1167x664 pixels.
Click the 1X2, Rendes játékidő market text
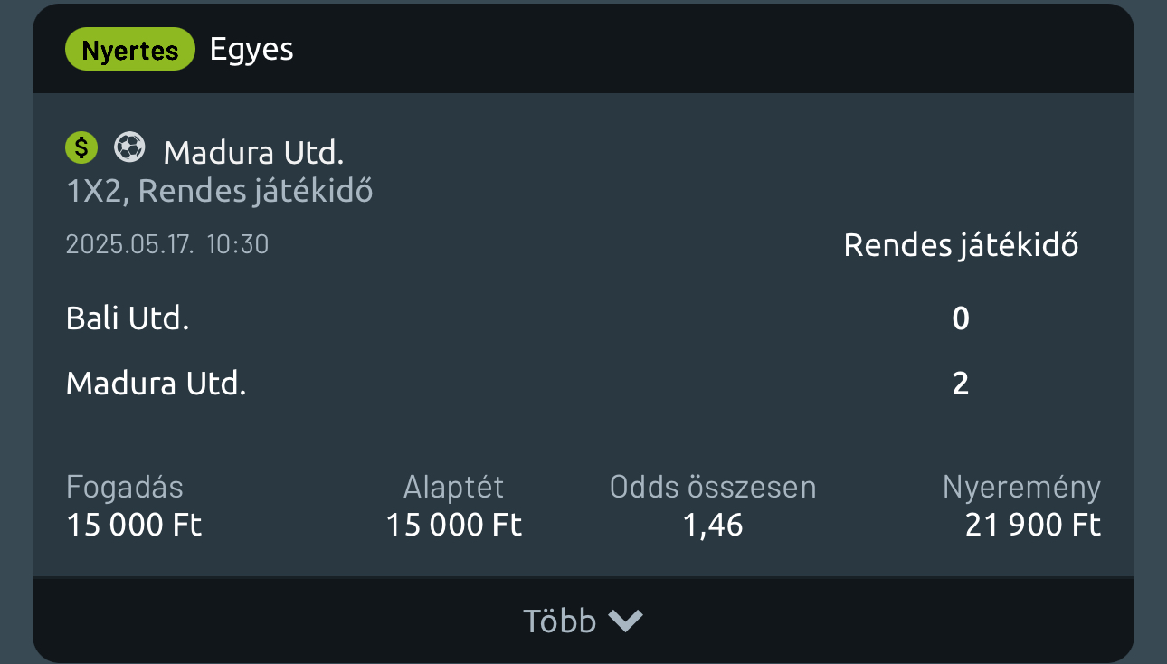[219, 191]
